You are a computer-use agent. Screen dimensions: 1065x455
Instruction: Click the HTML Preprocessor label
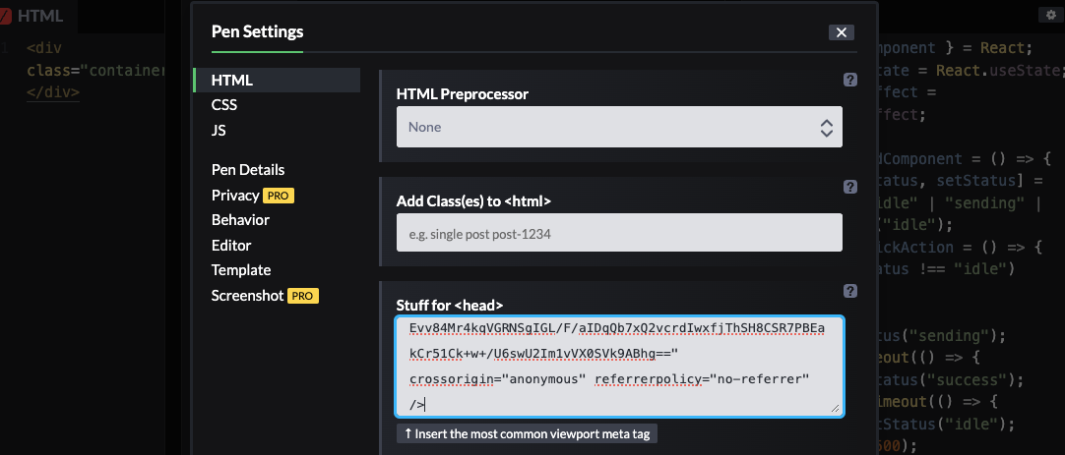pyautogui.click(x=463, y=94)
